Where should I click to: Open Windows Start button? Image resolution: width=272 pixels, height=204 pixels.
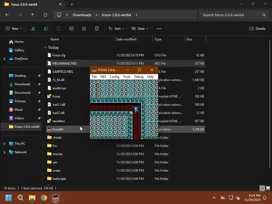8,198
